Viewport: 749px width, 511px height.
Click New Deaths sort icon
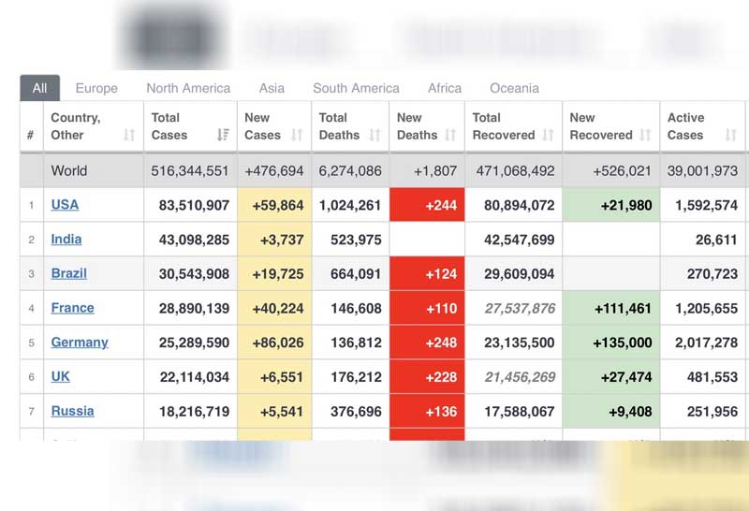point(450,136)
